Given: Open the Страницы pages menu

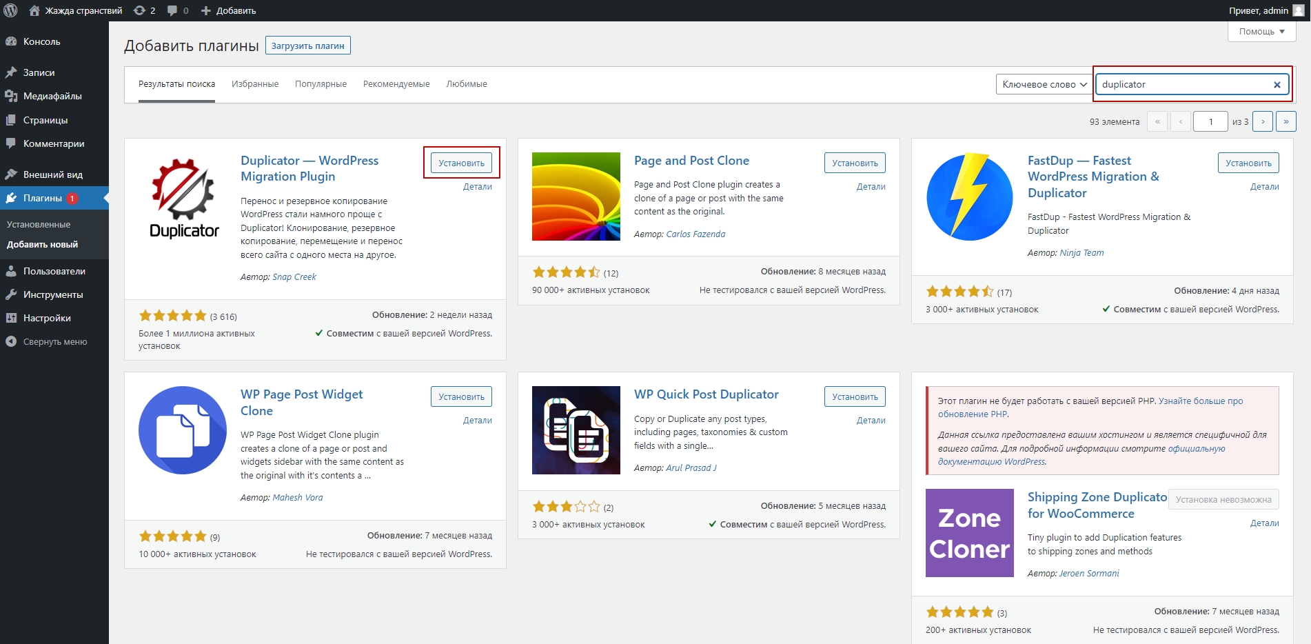Looking at the screenshot, I should click(x=54, y=120).
